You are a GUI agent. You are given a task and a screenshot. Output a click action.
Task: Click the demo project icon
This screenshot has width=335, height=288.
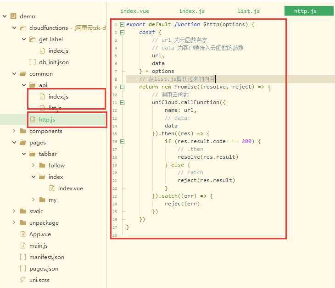coord(13,16)
